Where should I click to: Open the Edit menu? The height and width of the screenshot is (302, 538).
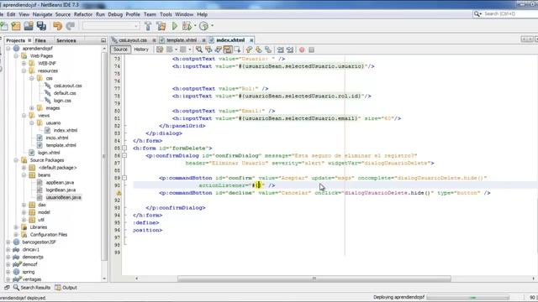pyautogui.click(x=11, y=14)
